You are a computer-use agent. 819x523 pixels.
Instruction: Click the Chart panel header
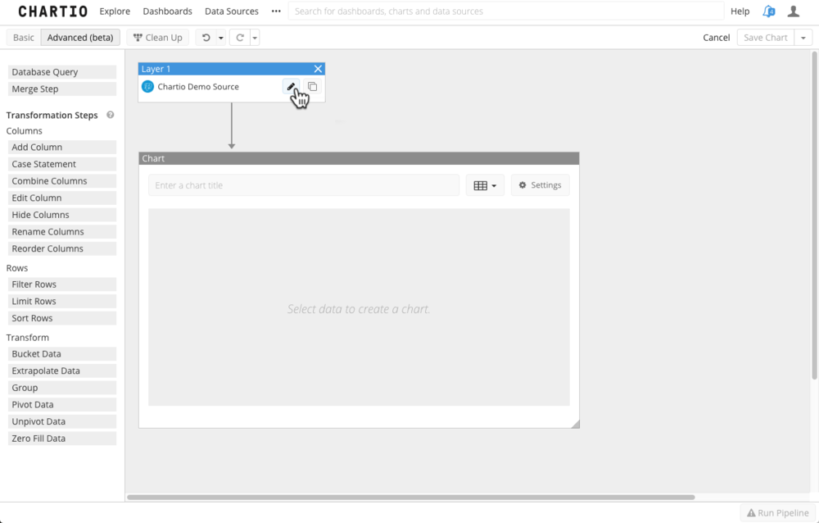[x=359, y=158]
